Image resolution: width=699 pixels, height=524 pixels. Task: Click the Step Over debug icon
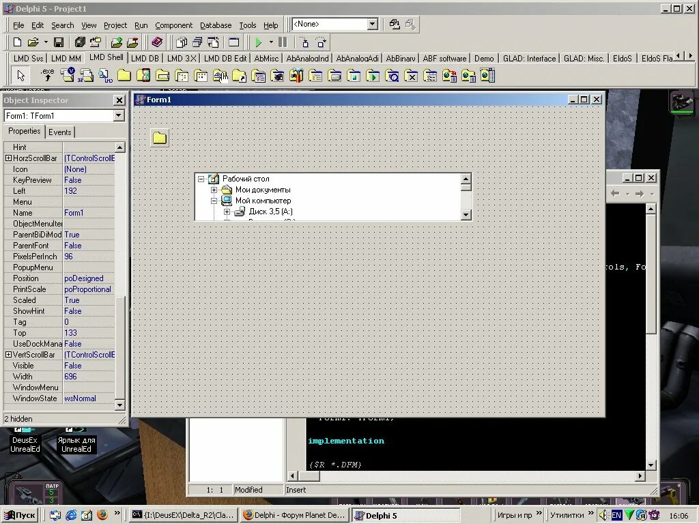coord(321,42)
